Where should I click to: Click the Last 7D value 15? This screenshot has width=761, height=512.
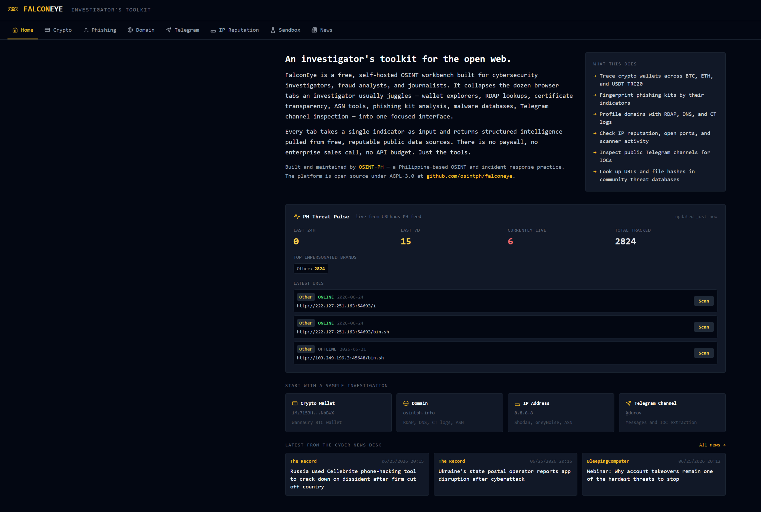click(406, 241)
